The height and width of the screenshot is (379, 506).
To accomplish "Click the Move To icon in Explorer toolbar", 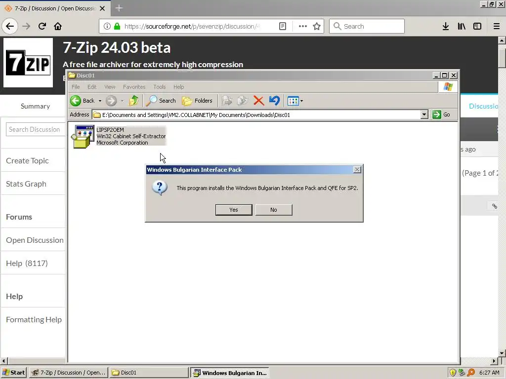I will tap(227, 101).
